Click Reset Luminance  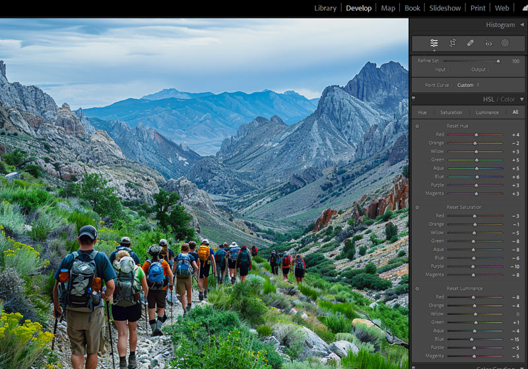(x=465, y=289)
